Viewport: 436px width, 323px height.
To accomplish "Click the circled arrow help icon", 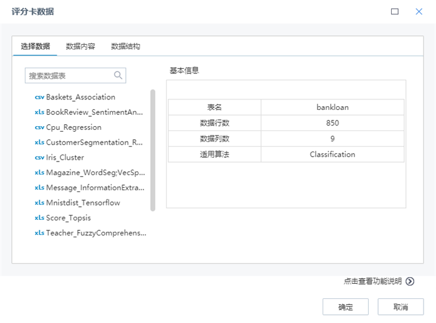I will point(410,281).
